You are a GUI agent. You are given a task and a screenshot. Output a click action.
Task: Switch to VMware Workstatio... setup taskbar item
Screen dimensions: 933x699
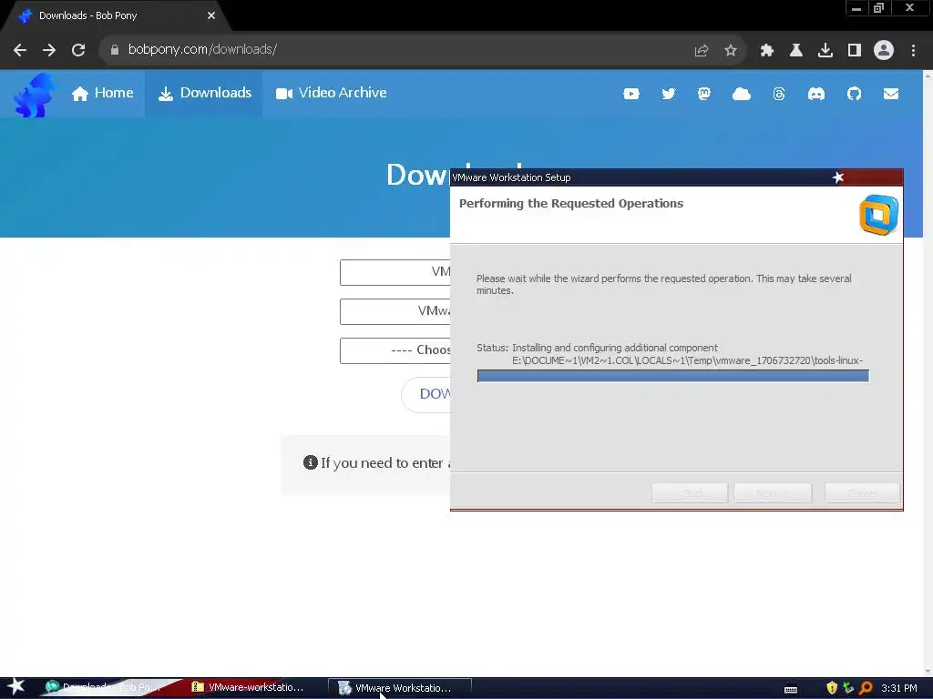pyautogui.click(x=400, y=688)
